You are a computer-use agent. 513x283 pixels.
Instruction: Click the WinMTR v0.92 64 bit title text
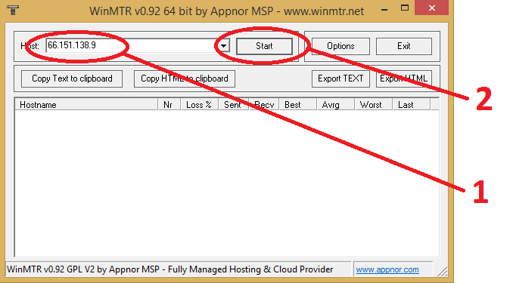[x=226, y=11]
